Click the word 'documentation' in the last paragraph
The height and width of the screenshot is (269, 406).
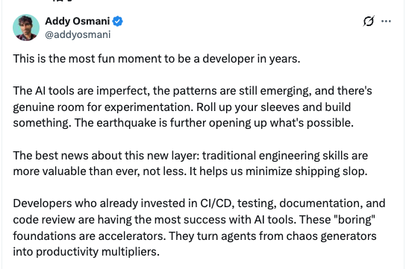[319, 203]
